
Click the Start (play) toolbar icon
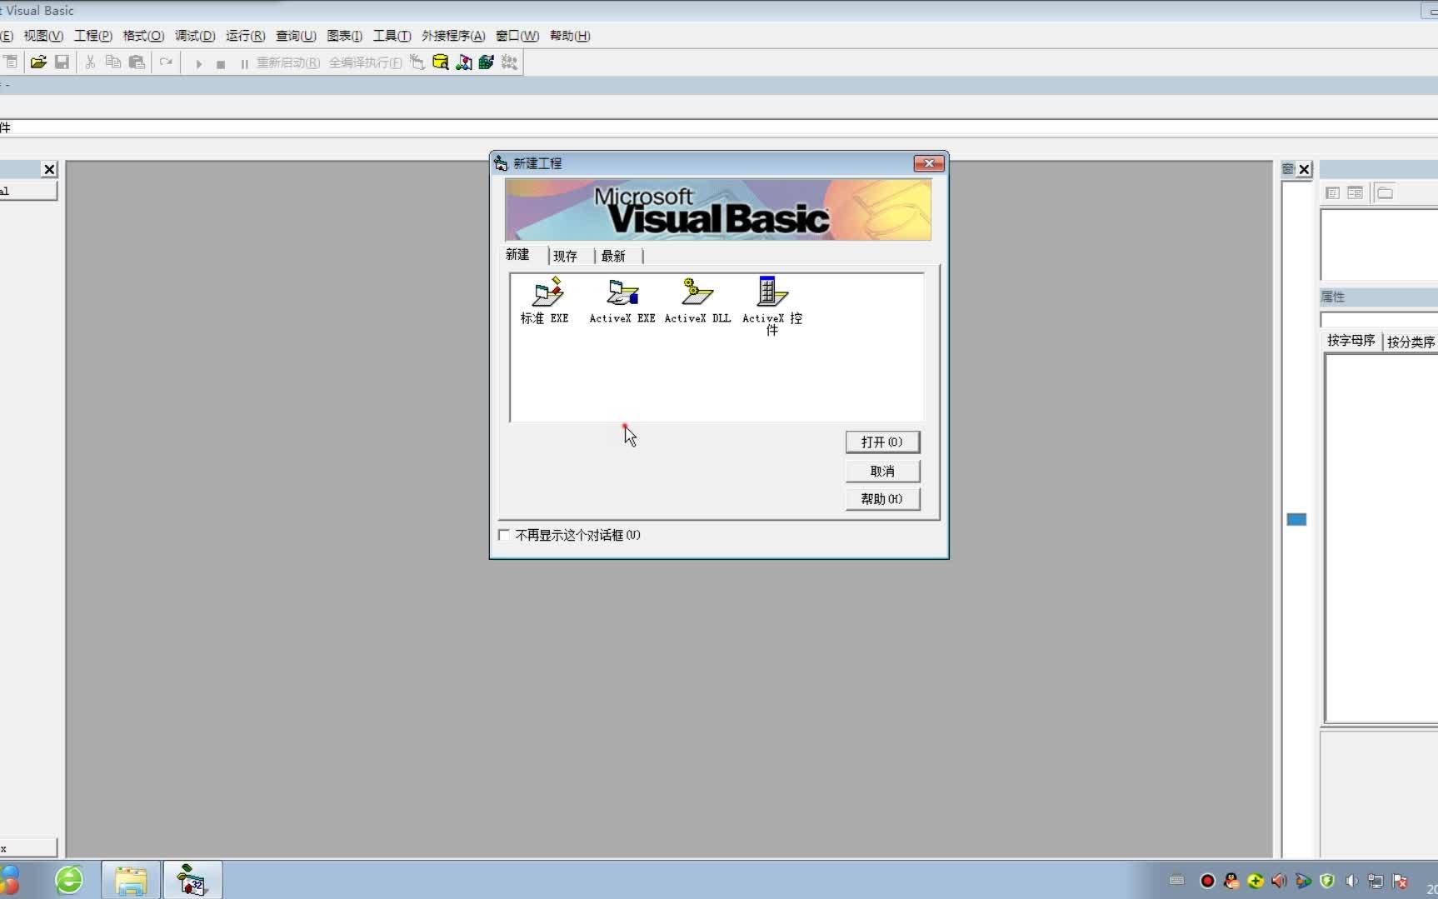pyautogui.click(x=198, y=63)
